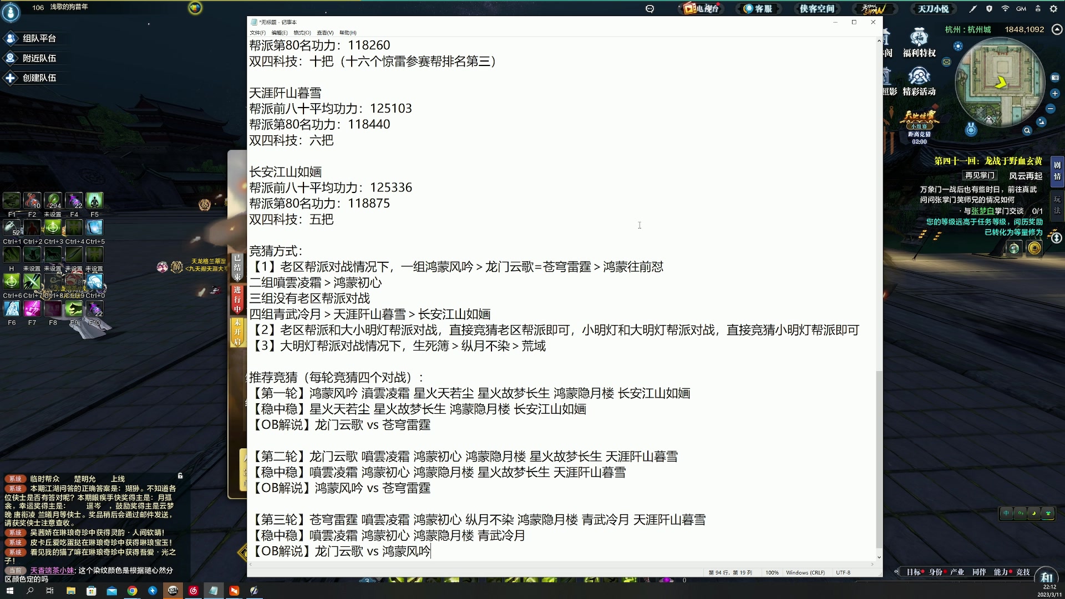Zoom in the minimap with the plus button

click(x=1054, y=92)
